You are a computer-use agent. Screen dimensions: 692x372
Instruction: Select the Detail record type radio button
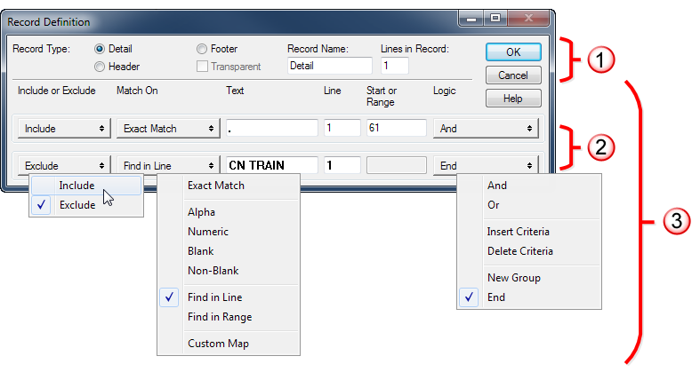pyautogui.click(x=100, y=49)
